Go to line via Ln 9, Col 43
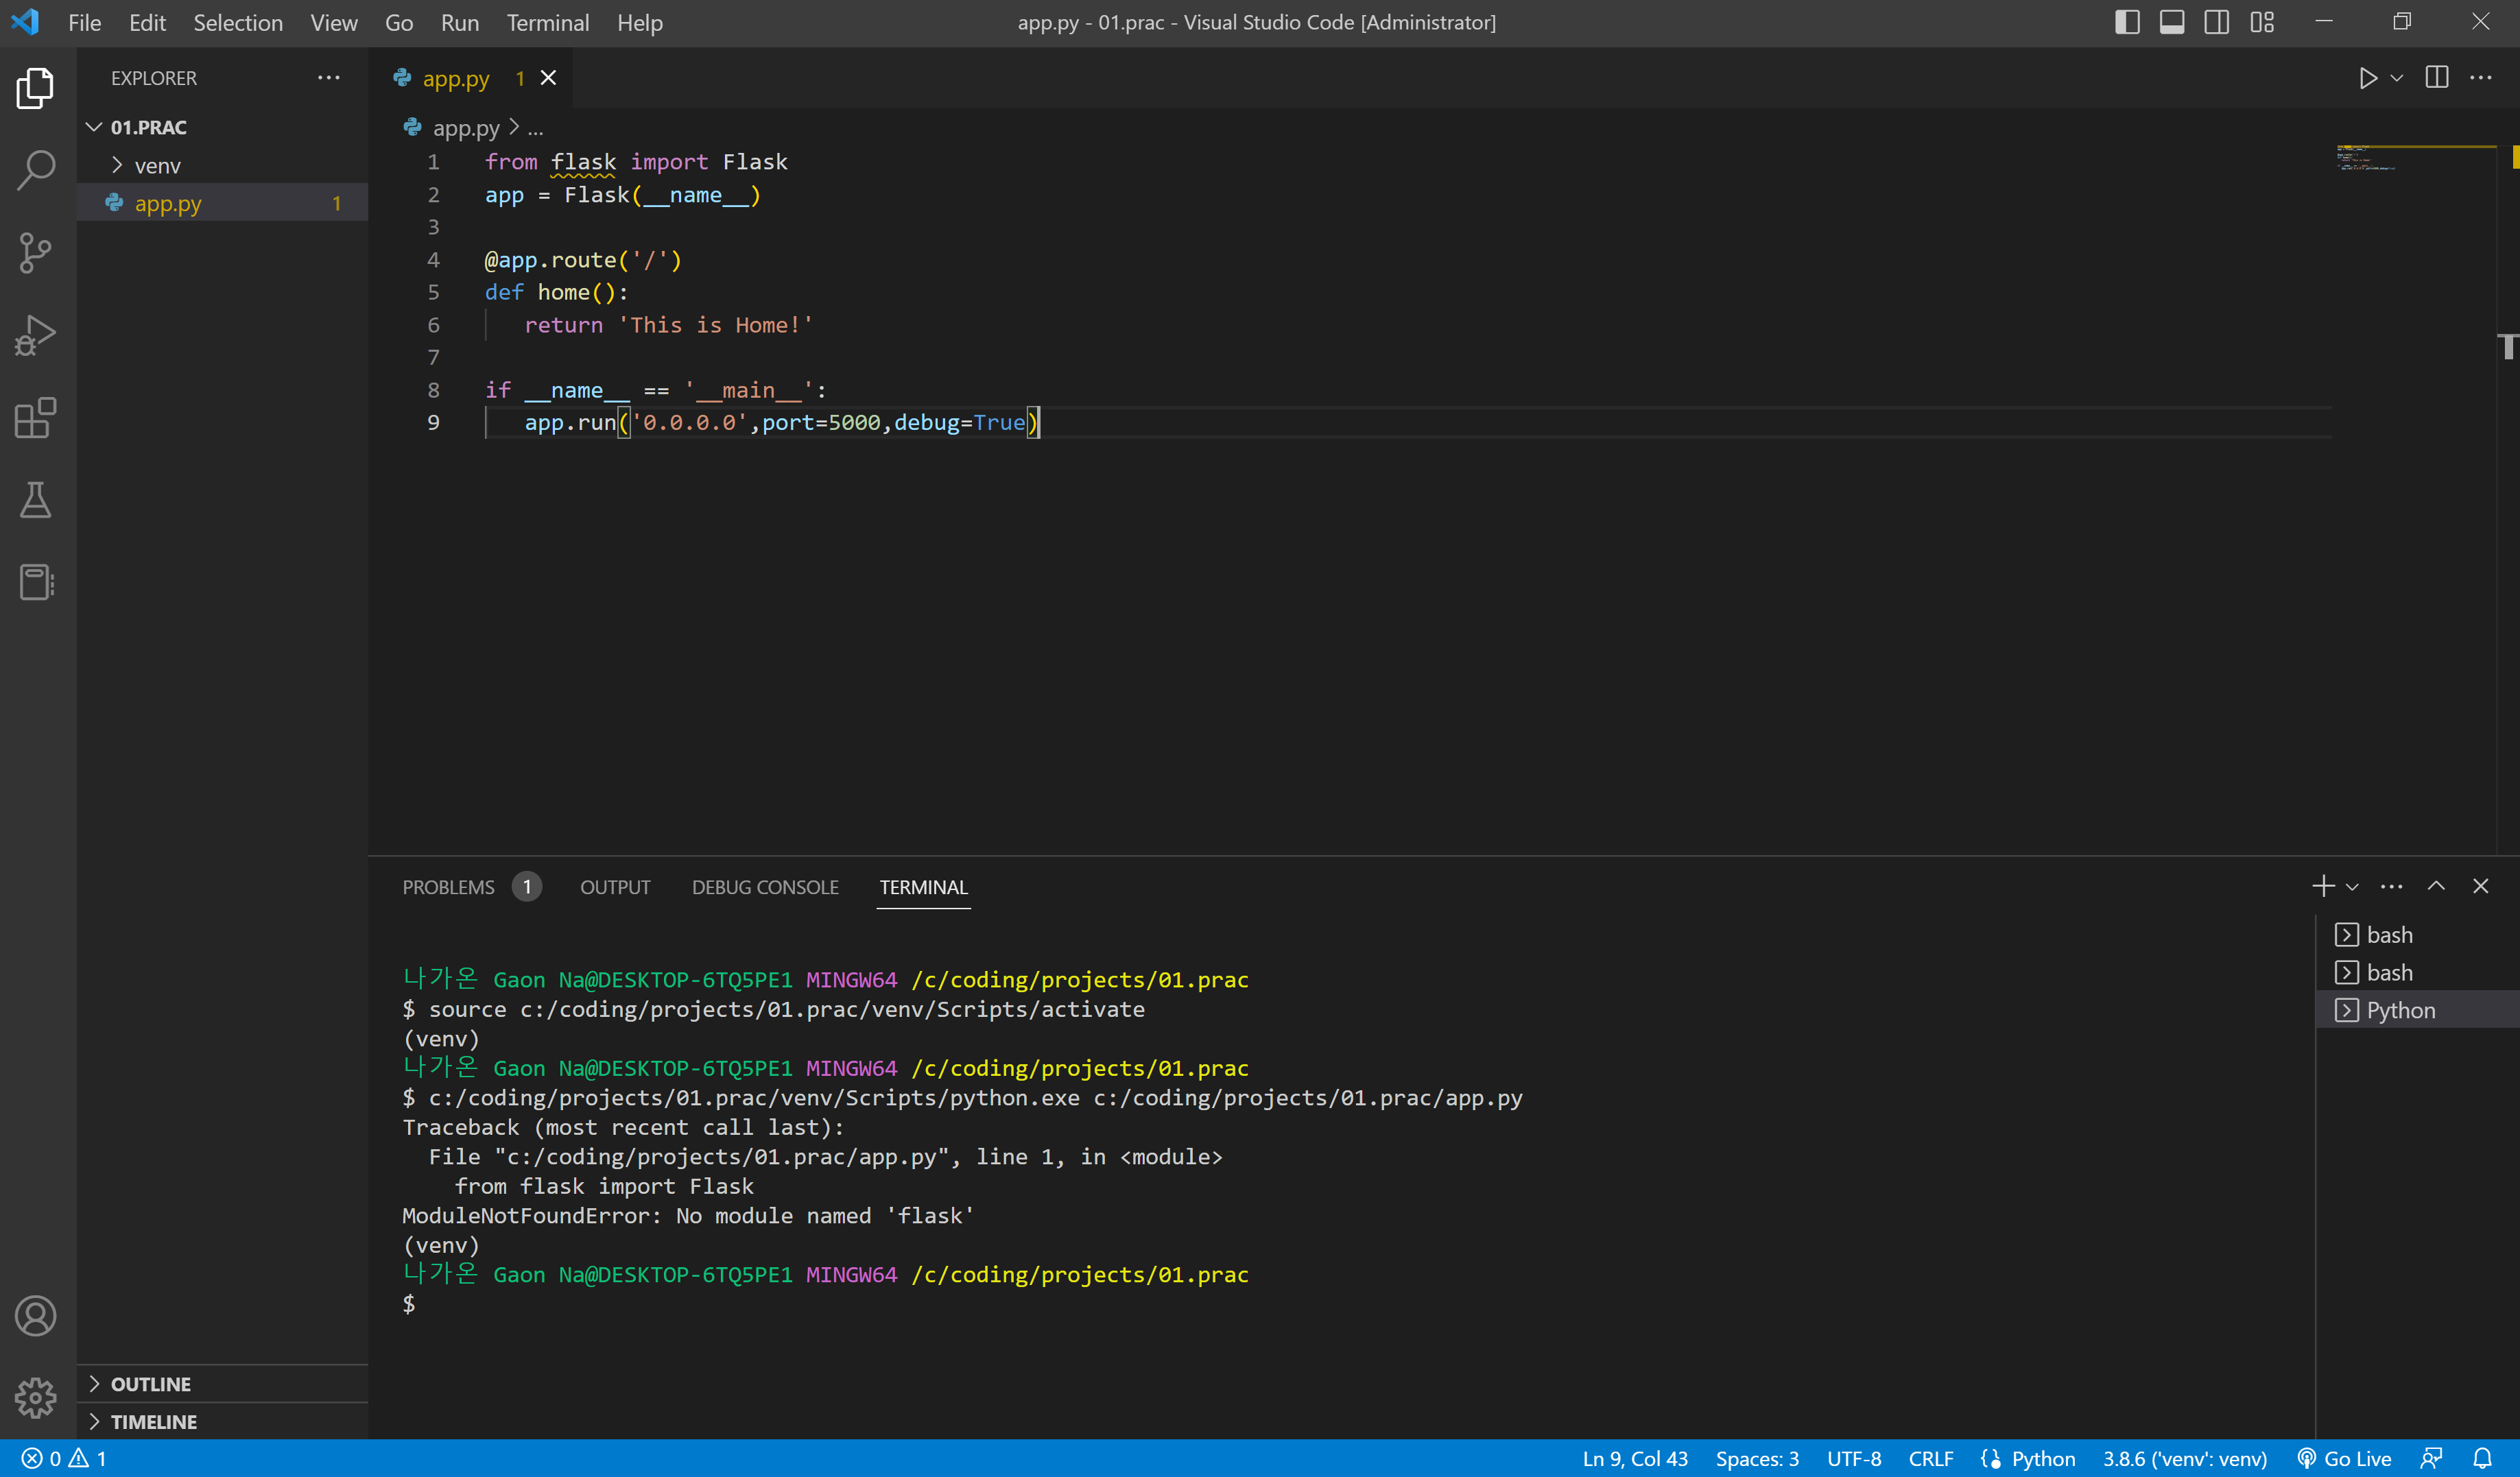 click(1635, 1459)
